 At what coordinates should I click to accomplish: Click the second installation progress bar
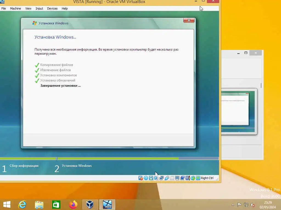click(138, 158)
